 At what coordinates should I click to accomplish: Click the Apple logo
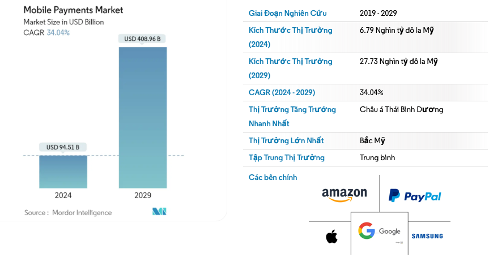tap(331, 236)
